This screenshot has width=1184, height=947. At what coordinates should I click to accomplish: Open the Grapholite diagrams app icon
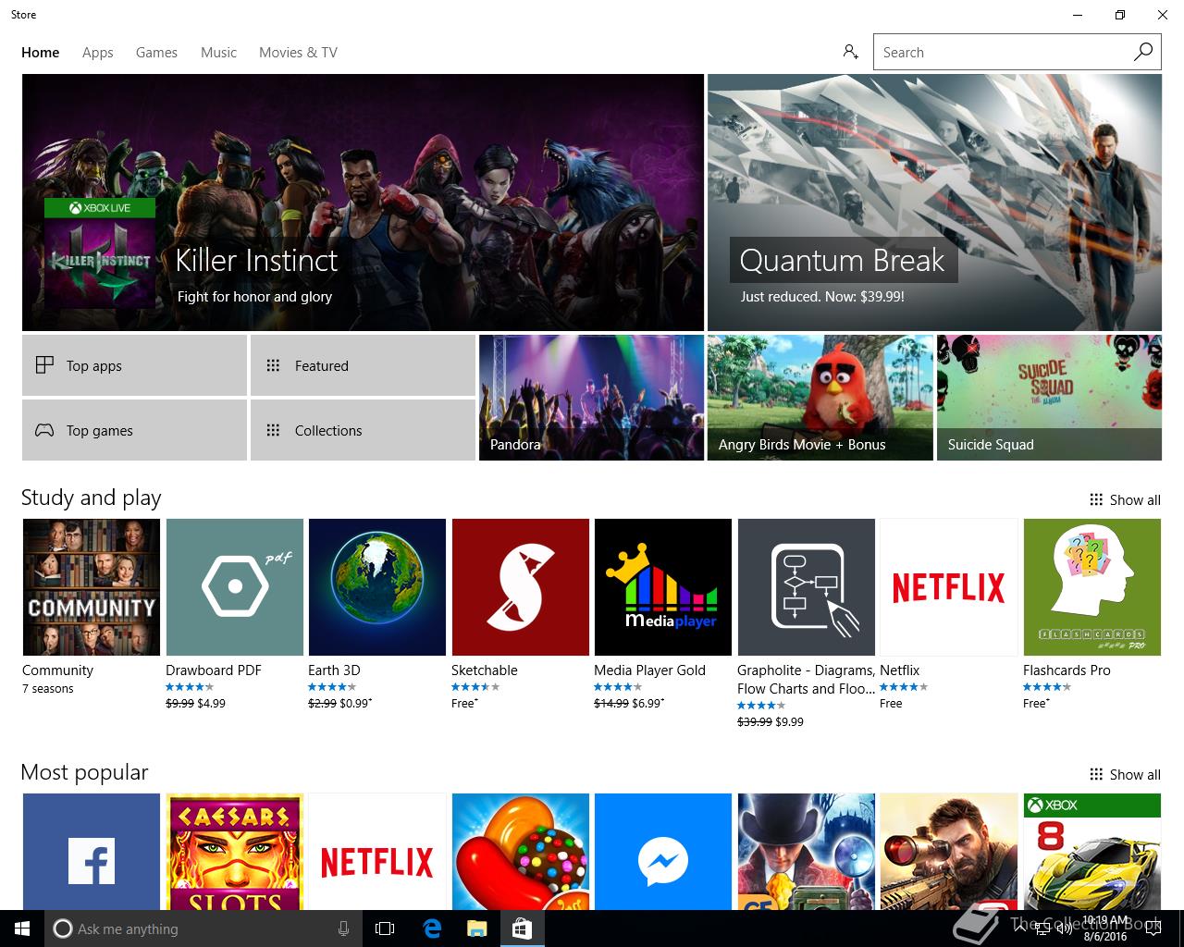806,587
